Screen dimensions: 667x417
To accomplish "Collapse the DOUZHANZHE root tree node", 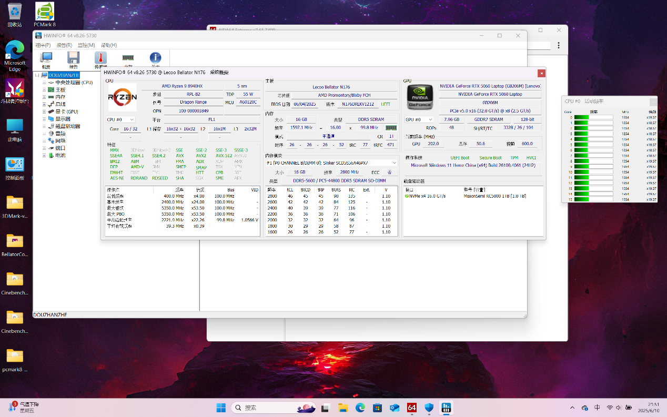I will point(37,75).
